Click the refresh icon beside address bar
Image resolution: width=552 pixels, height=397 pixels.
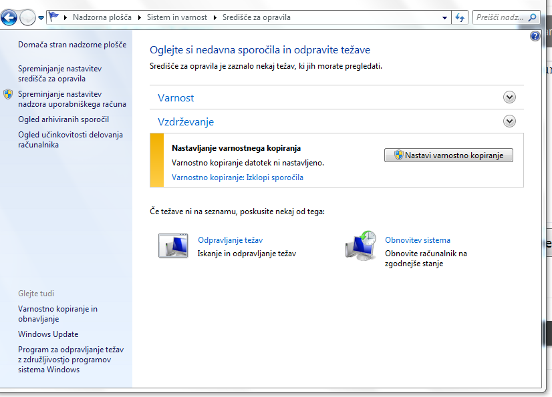tap(459, 18)
